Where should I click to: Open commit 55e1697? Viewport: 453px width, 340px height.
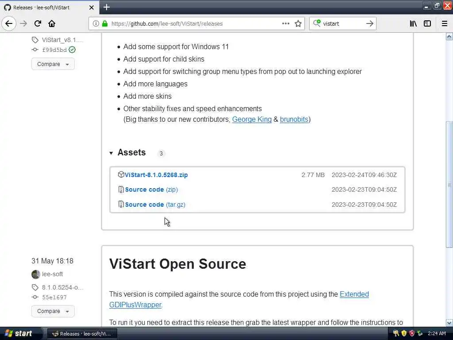pyautogui.click(x=54, y=297)
